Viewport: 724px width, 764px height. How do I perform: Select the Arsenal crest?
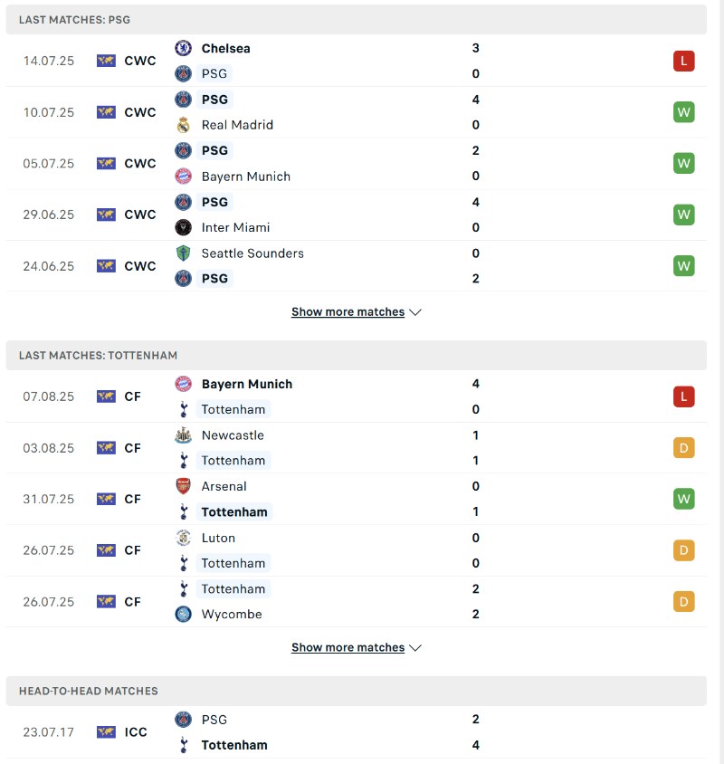(185, 486)
